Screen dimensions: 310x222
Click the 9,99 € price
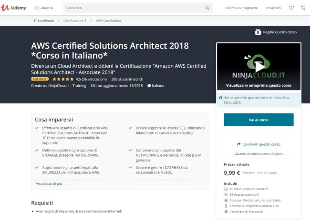click(x=232, y=173)
